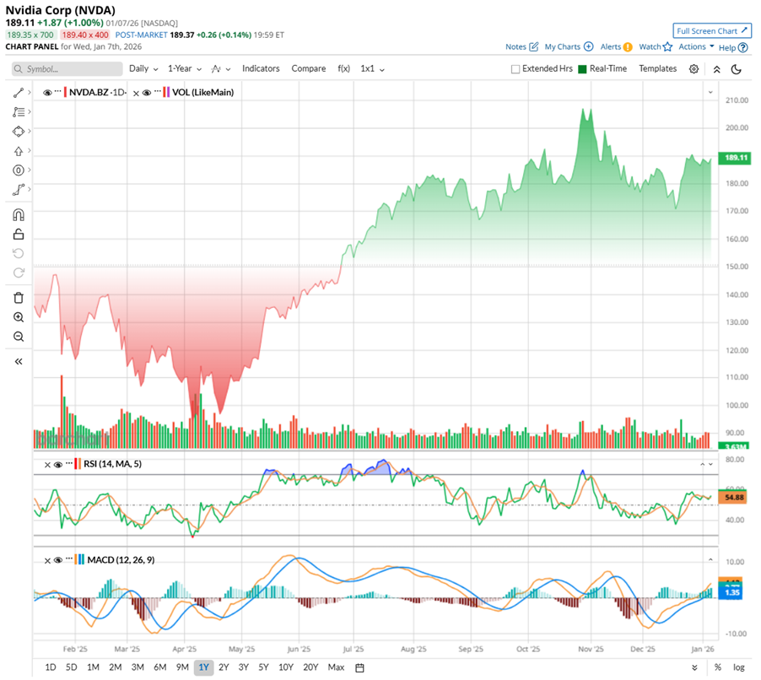Undo the last drawing action
Image resolution: width=761 pixels, height=680 pixels.
click(x=19, y=253)
